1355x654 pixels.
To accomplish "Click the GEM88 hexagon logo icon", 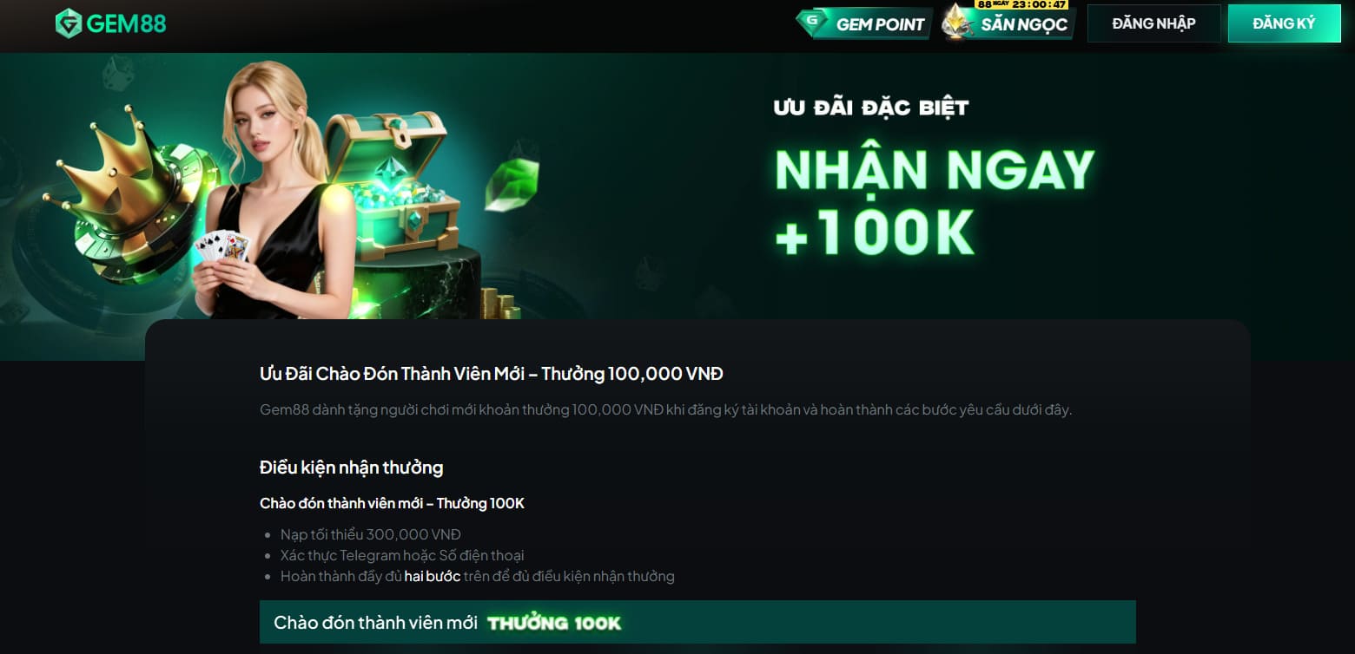I will pyautogui.click(x=68, y=23).
